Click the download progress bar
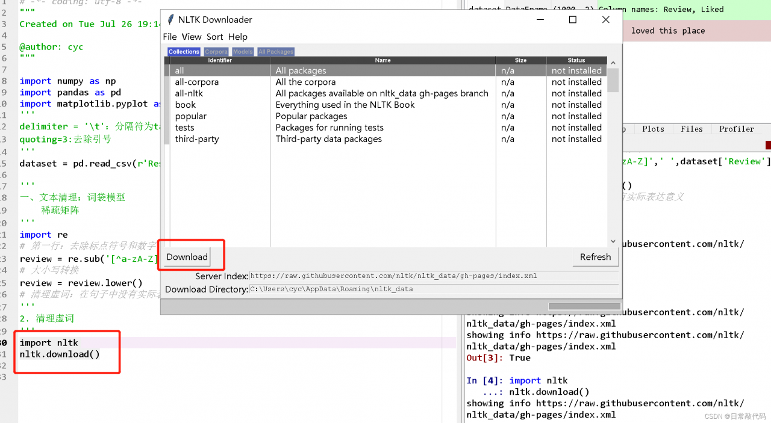Screen dimensions: 771x423 tap(584, 306)
